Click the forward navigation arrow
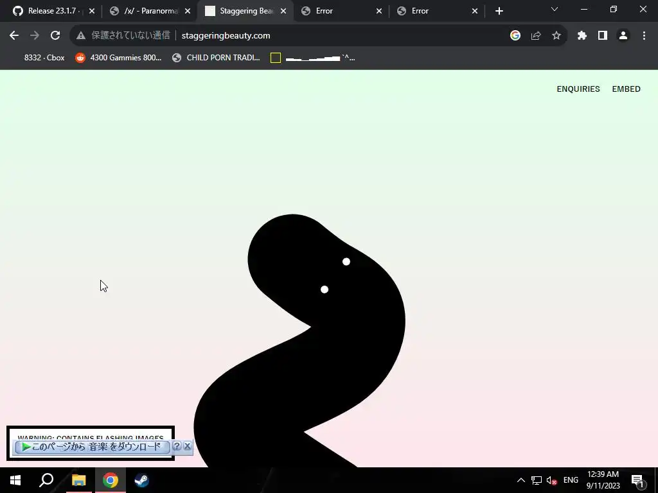658x493 pixels. coord(35,36)
